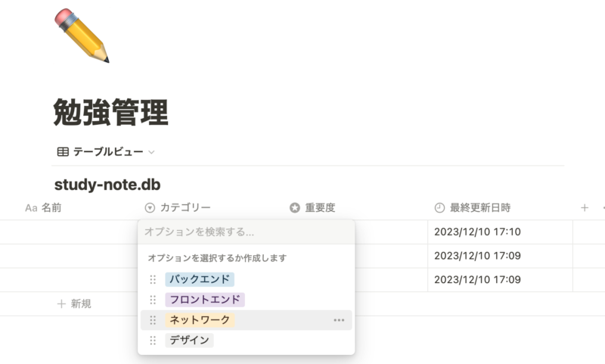Open the more options menu for ネットワーク
Viewport: 605px width, 364px height.
339,320
